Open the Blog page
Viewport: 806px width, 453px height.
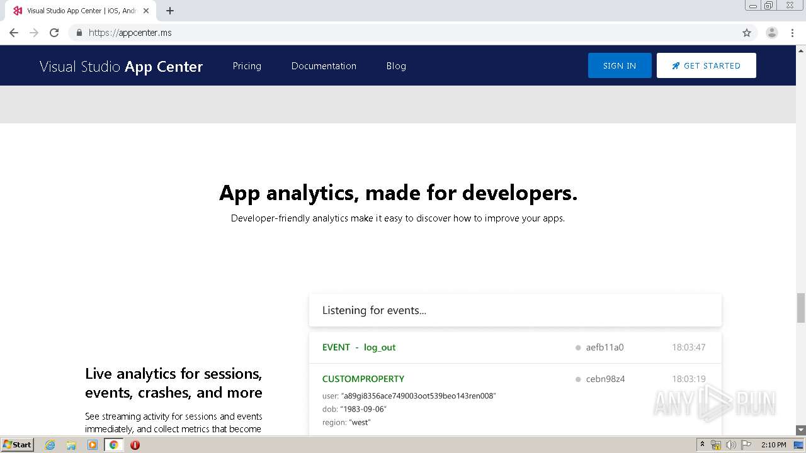point(396,66)
